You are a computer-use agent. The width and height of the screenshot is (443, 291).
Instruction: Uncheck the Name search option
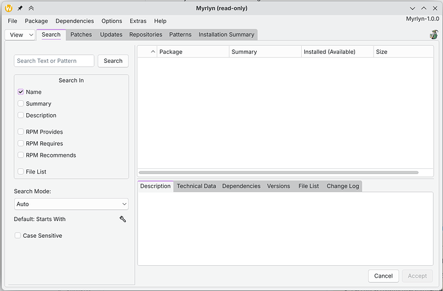[21, 92]
